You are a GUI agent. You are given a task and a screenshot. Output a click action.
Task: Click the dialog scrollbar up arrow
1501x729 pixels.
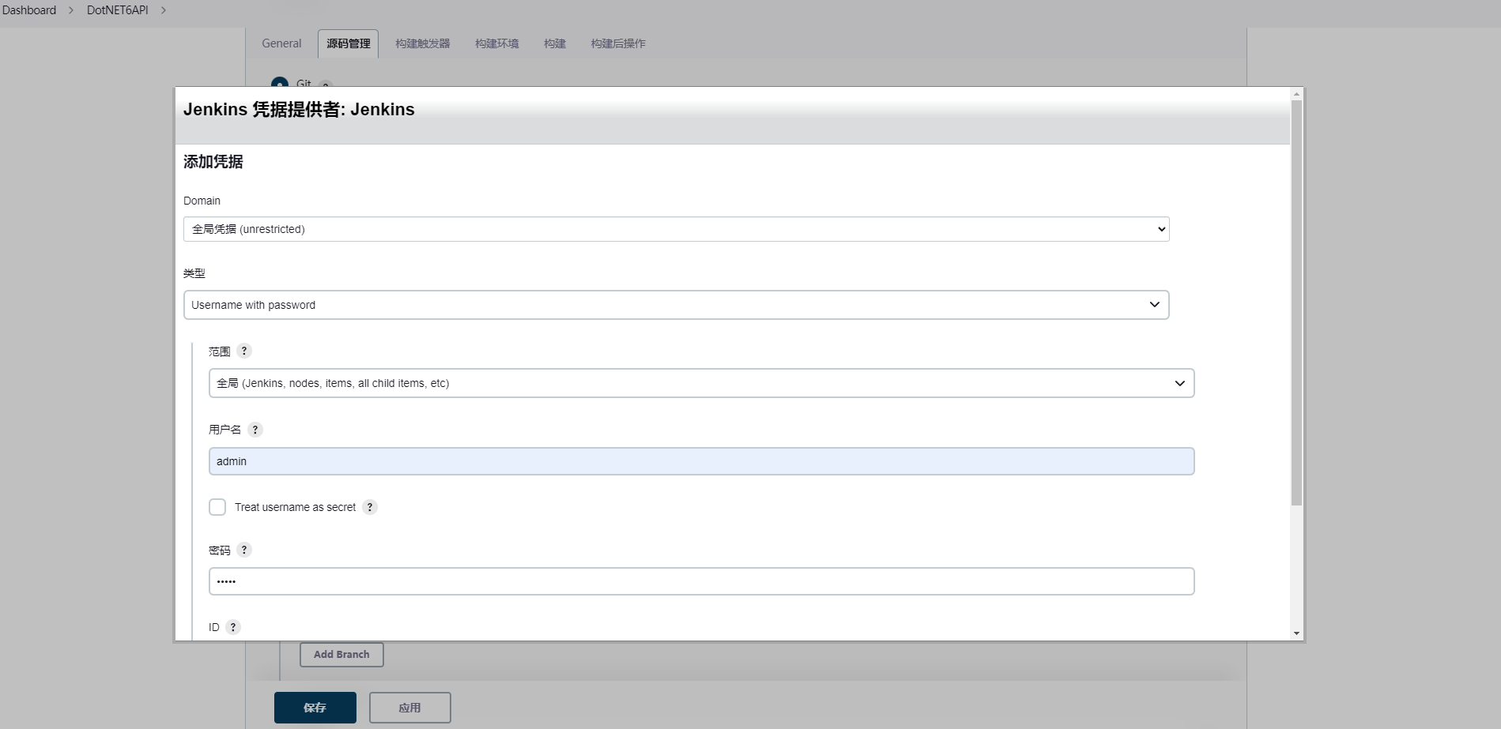coord(1296,94)
